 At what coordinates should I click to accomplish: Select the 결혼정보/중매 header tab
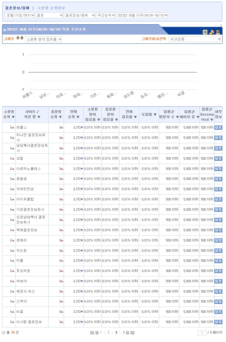click(17, 8)
